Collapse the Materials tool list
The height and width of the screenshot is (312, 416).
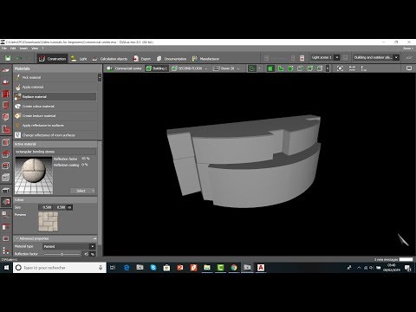[x=100, y=77]
